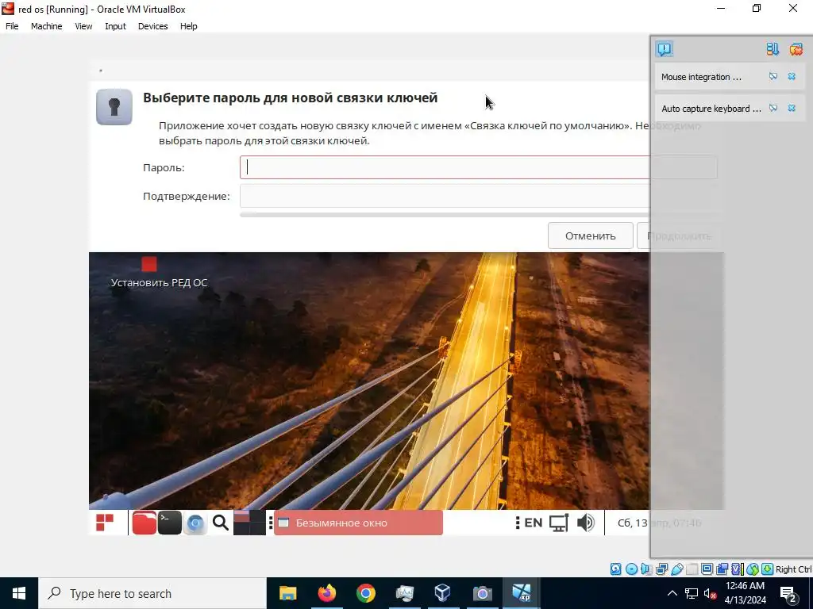This screenshot has width=813, height=609.
Task: Launch the terminal from the guest panel
Action: pyautogui.click(x=170, y=523)
